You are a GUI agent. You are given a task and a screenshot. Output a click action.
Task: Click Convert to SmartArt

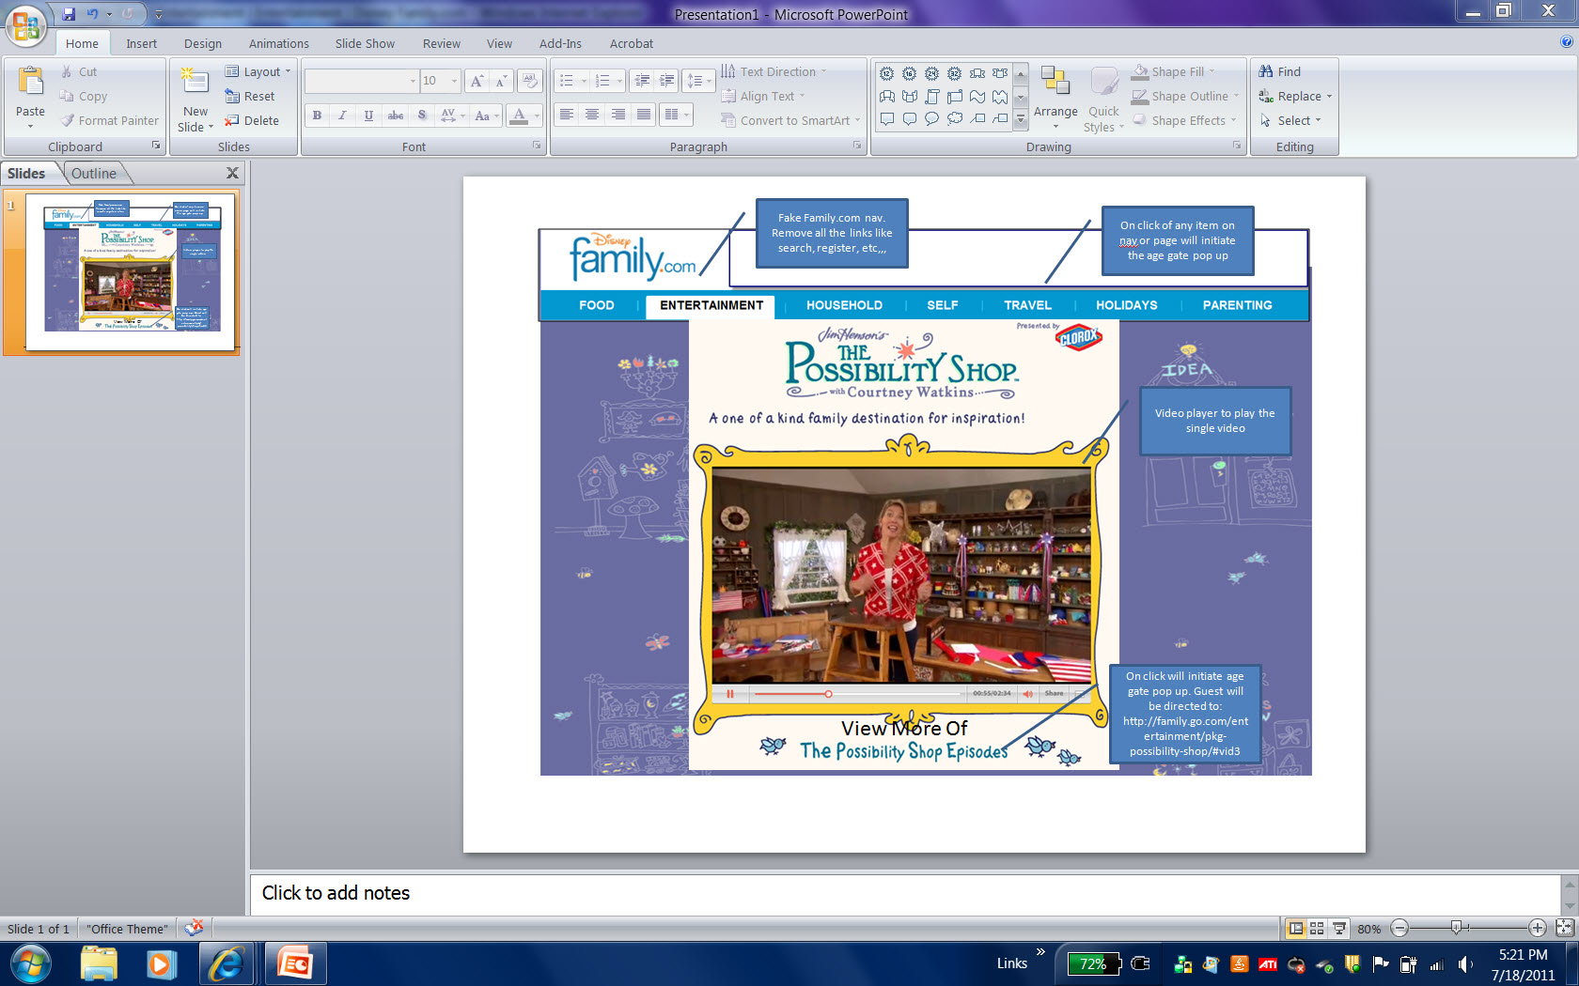click(790, 120)
